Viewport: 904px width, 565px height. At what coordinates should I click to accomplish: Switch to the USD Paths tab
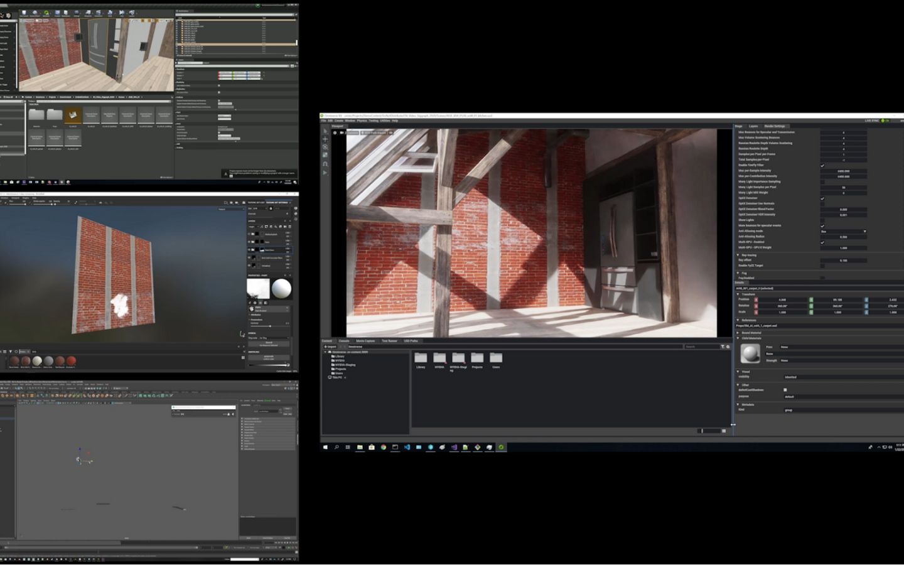[411, 341]
